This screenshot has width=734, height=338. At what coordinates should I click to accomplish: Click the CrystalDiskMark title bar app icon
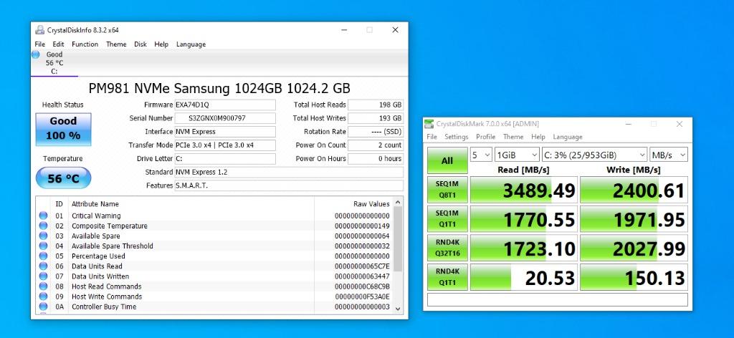coord(429,124)
